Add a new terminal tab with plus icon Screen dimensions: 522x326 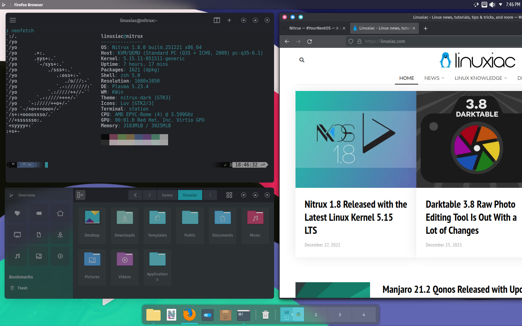(229, 20)
